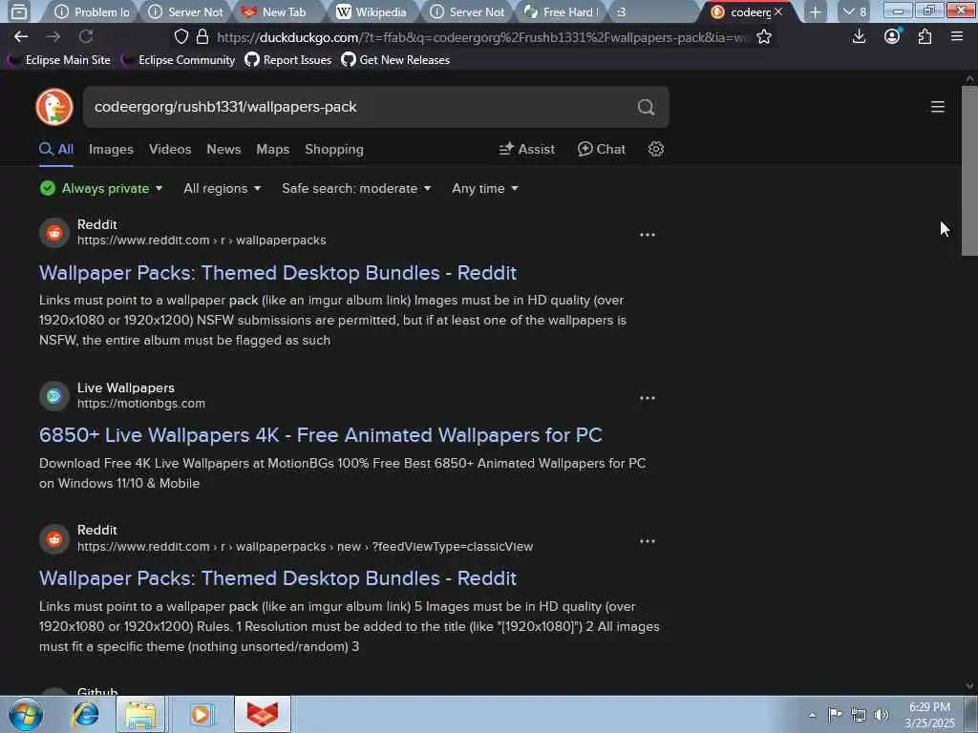Open Windows Explorer folder from taskbar
This screenshot has width=978, height=733.
(x=140, y=714)
